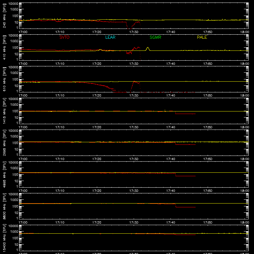The width and height of the screenshot is (254, 254).
Task: Click the 17:40 tick label under 8800 MHz plot
Action: [x=170, y=223]
